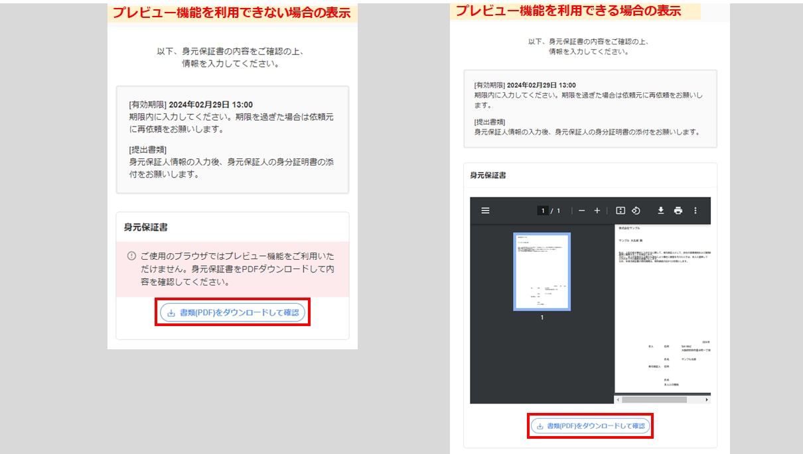Click the warning info icon in pink alert

coord(131,256)
